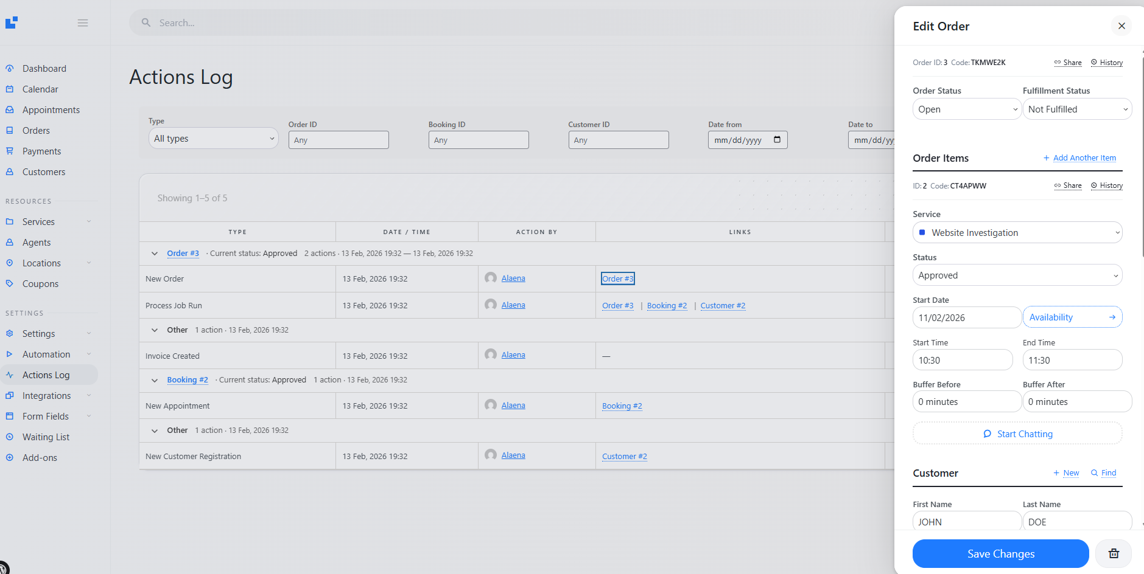Open Appointments from the sidebar
1144x574 pixels.
pos(51,110)
